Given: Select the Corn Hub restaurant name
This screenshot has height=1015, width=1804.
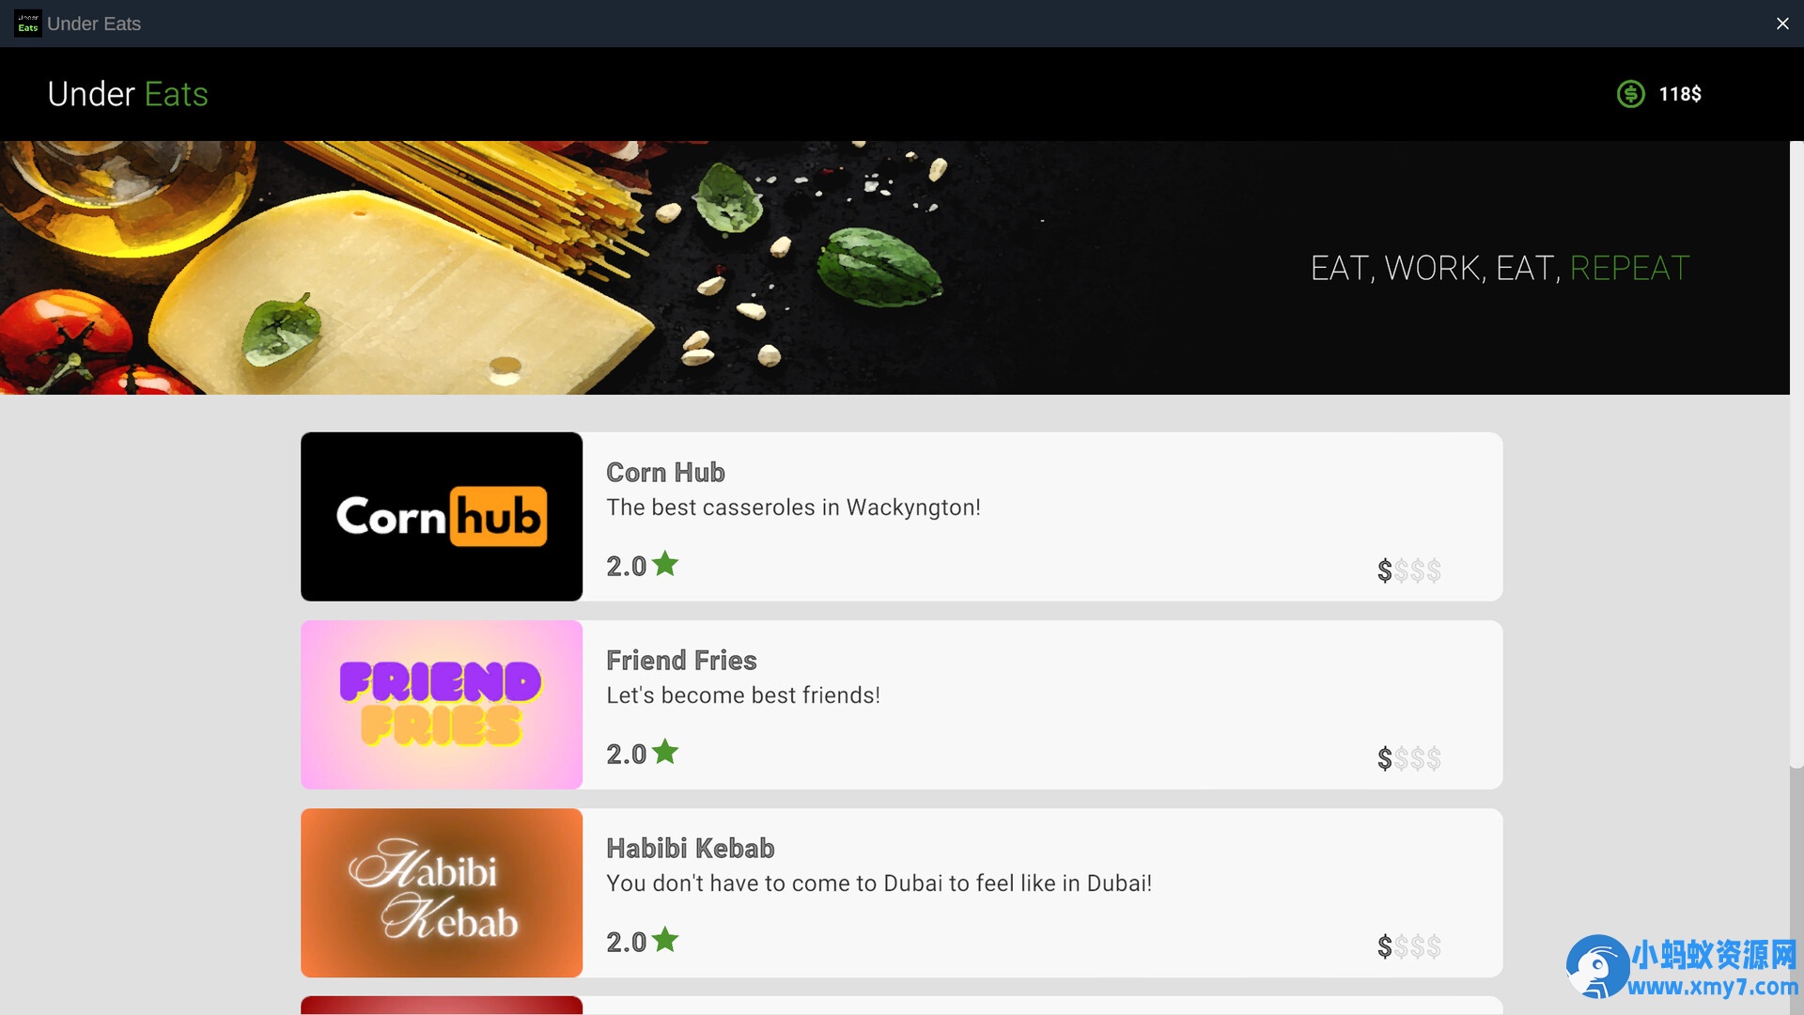Looking at the screenshot, I should 665,472.
